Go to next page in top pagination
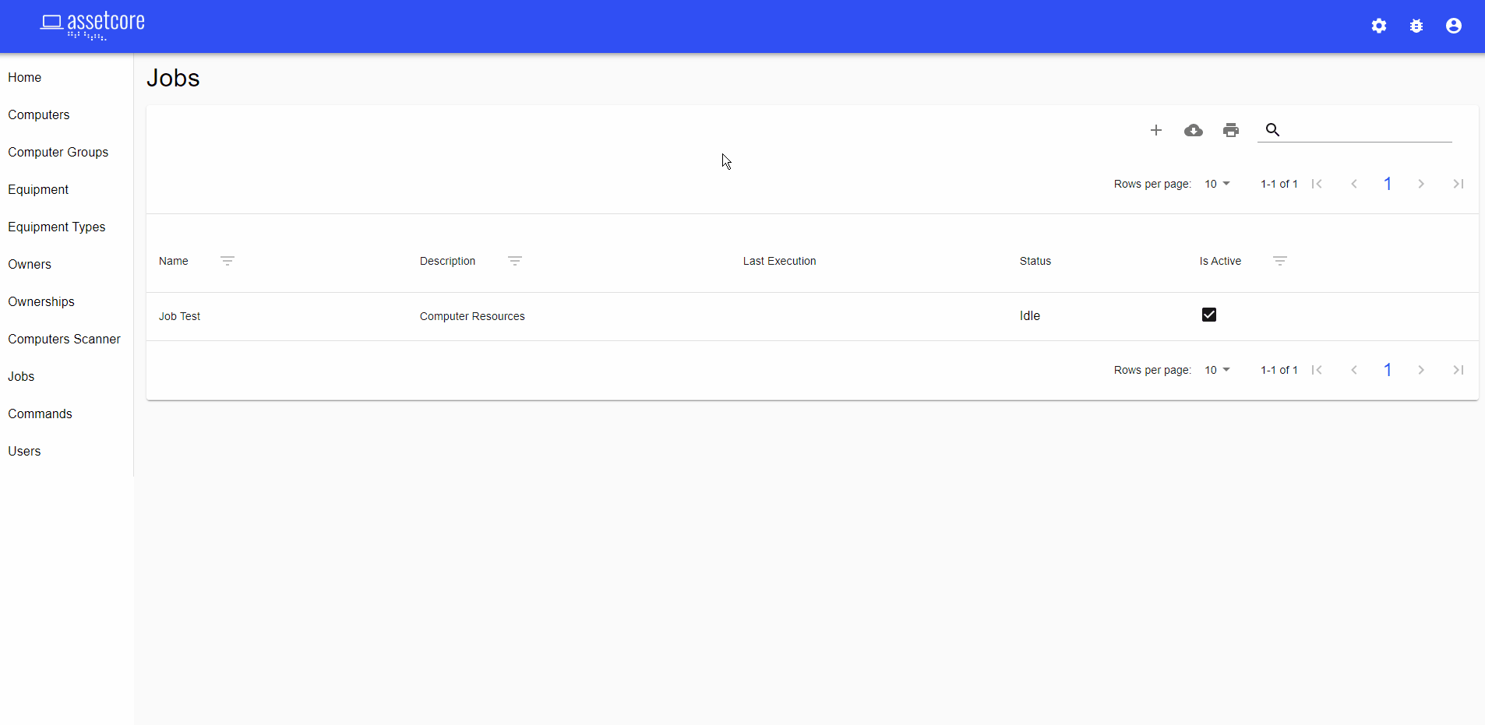The image size is (1485, 725). coord(1421,184)
